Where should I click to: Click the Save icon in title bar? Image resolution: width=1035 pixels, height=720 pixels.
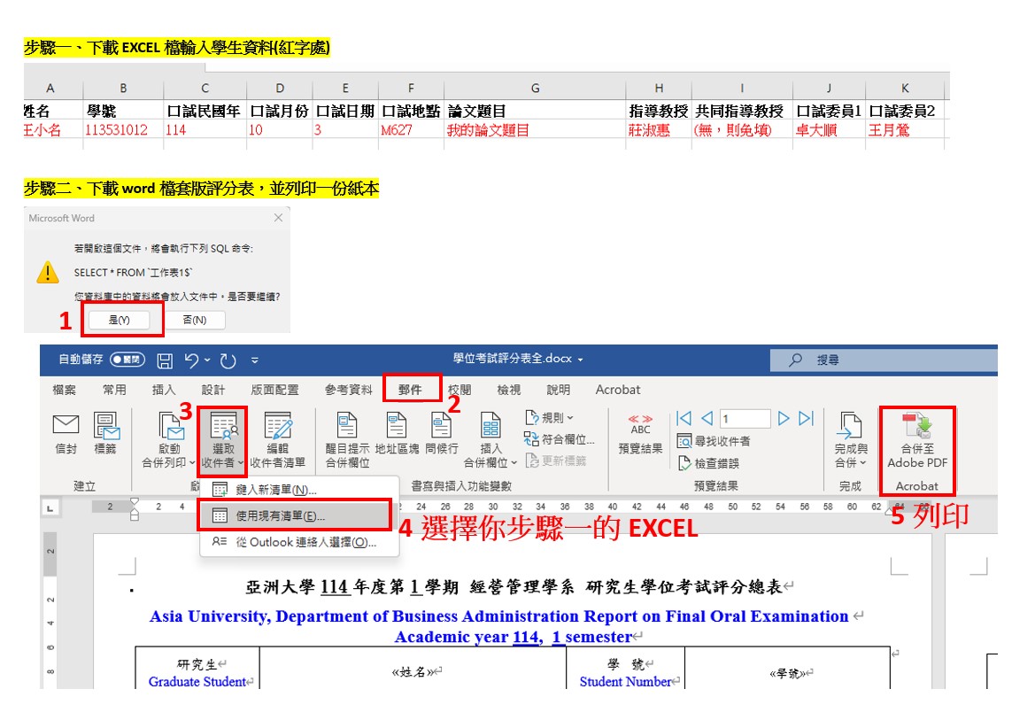[165, 360]
